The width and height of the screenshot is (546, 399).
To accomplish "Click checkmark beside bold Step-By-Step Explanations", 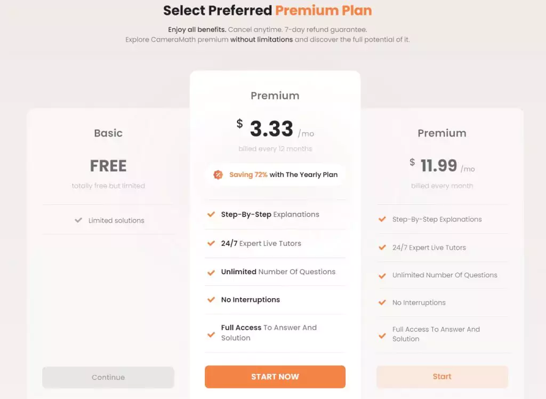I will pos(211,214).
